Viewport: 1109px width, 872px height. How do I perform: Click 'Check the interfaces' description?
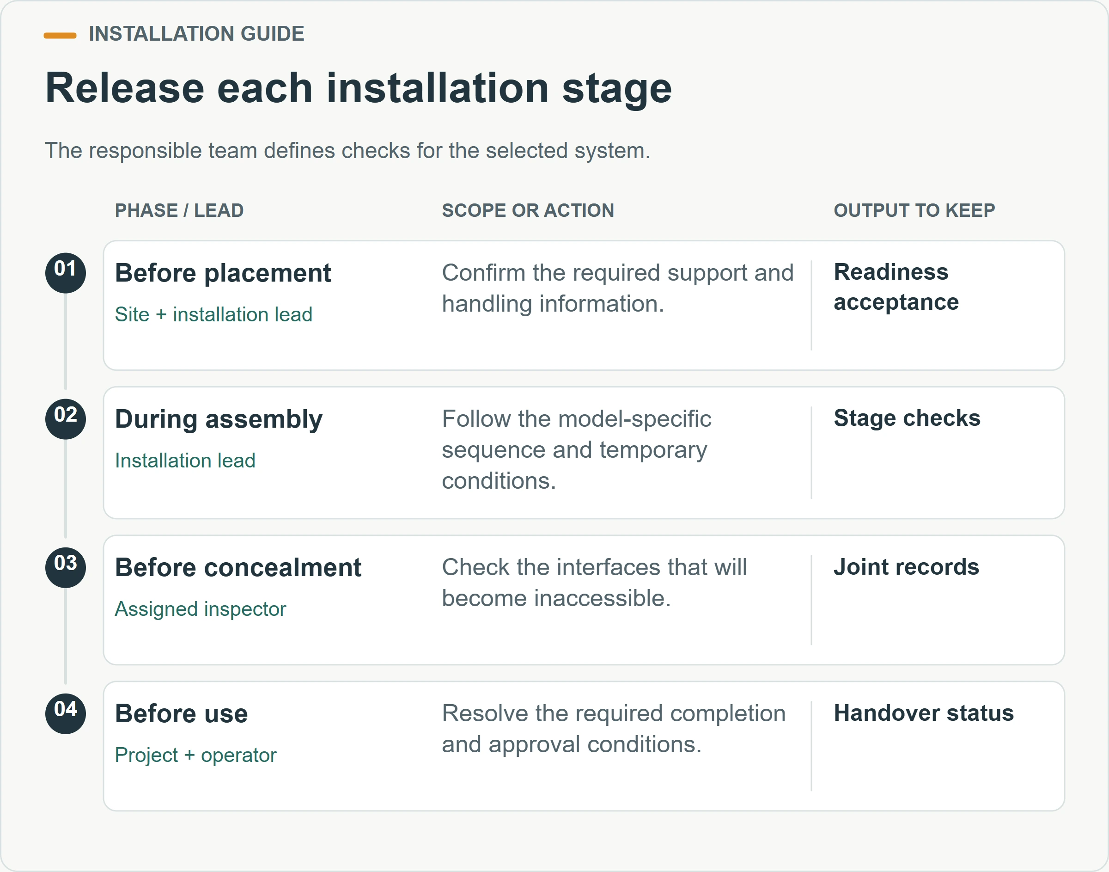tap(594, 583)
